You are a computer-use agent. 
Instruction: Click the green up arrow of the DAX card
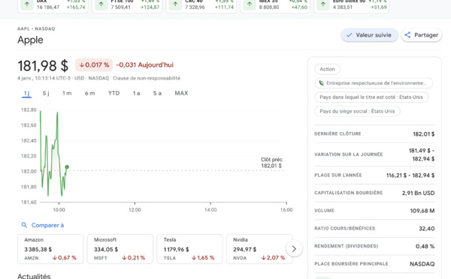(x=27, y=4)
